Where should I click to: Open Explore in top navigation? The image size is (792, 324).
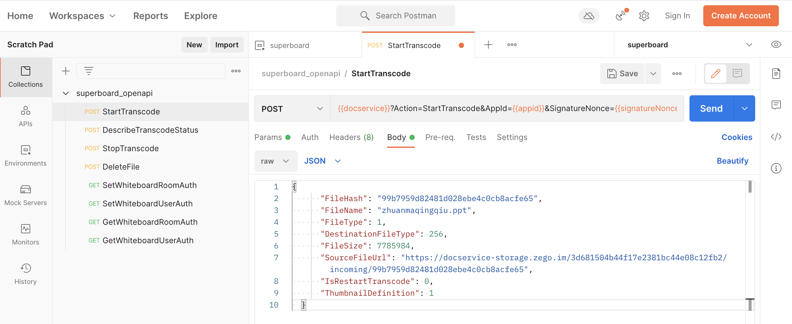pos(201,16)
